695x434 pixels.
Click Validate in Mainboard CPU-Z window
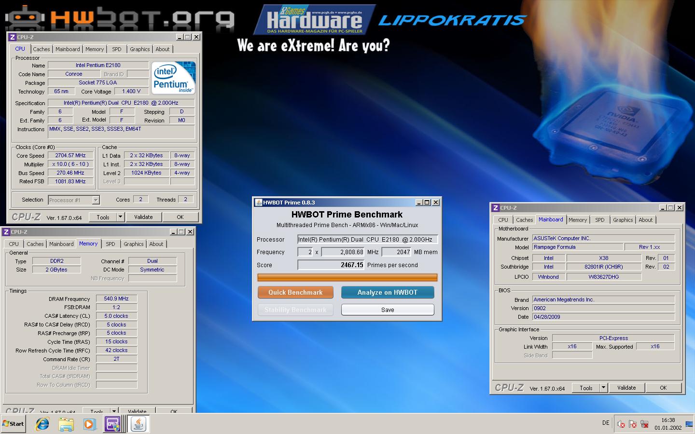pyautogui.click(x=626, y=388)
